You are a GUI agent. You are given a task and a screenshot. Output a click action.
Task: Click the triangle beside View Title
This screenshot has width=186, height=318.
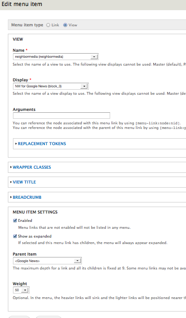click(x=11, y=182)
